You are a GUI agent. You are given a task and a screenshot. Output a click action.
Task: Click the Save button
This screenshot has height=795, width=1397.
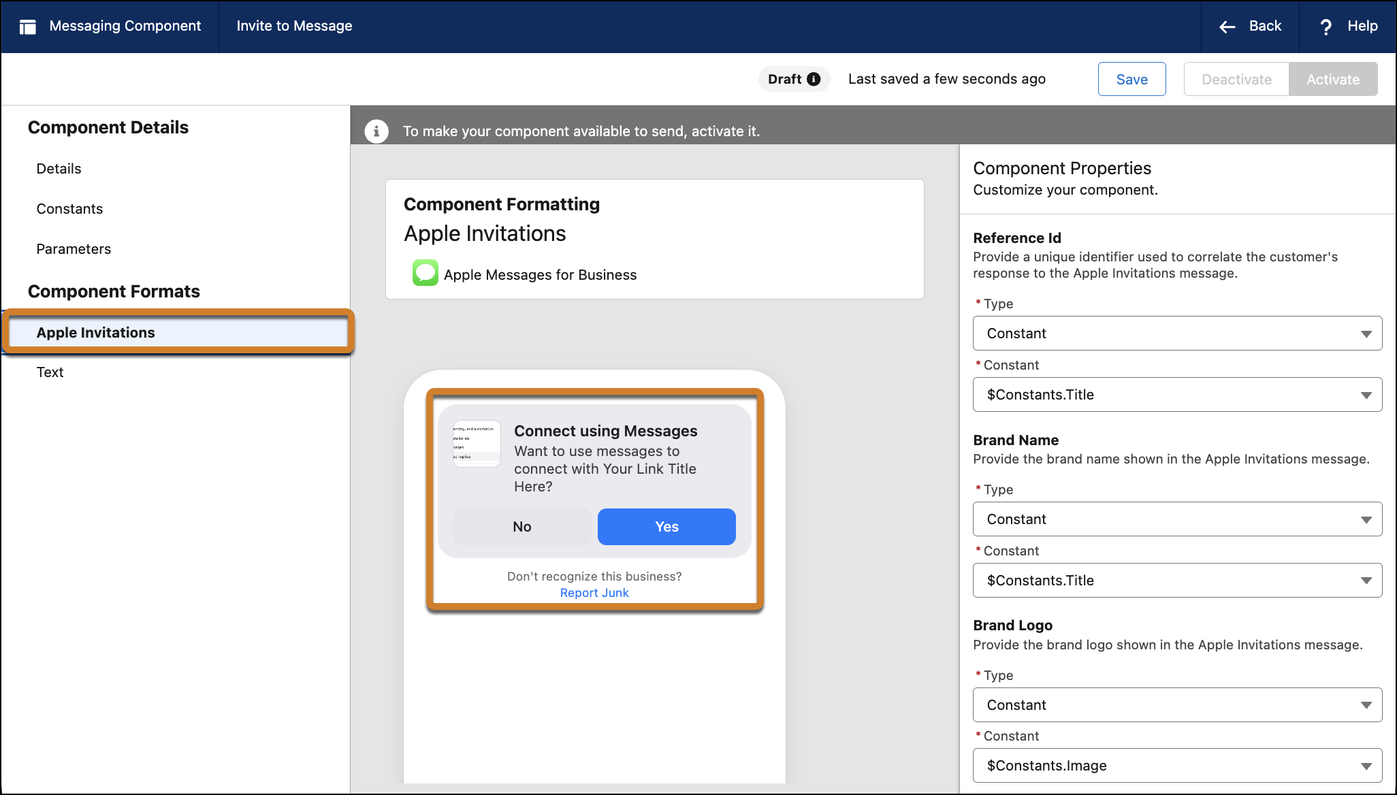click(x=1131, y=79)
